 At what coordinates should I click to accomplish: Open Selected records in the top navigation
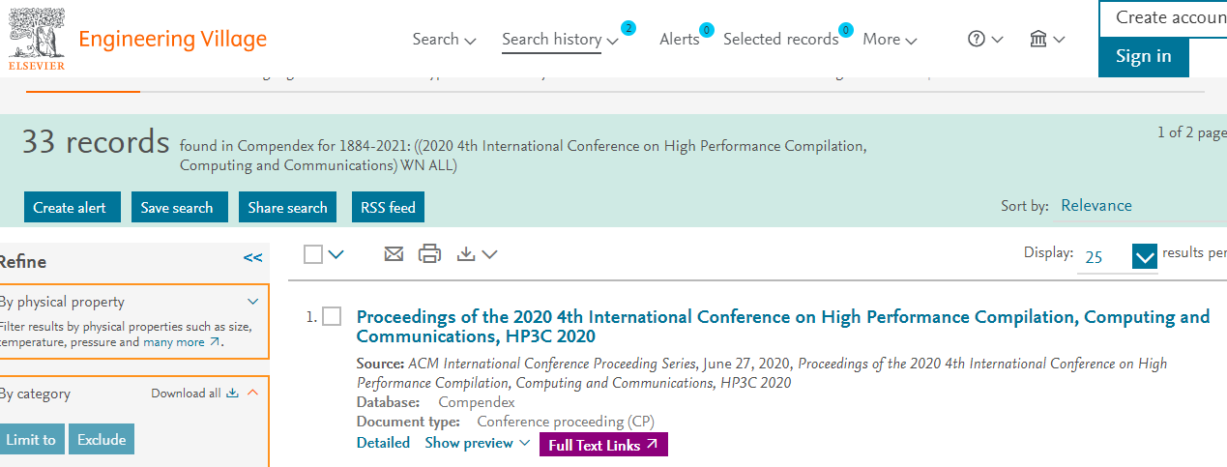(x=780, y=40)
